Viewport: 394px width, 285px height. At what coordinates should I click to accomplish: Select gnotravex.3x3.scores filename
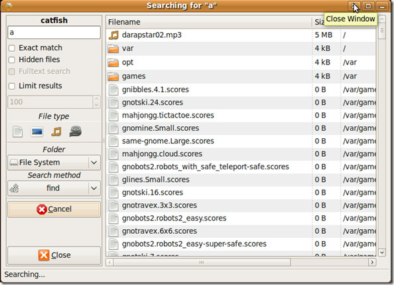159,205
